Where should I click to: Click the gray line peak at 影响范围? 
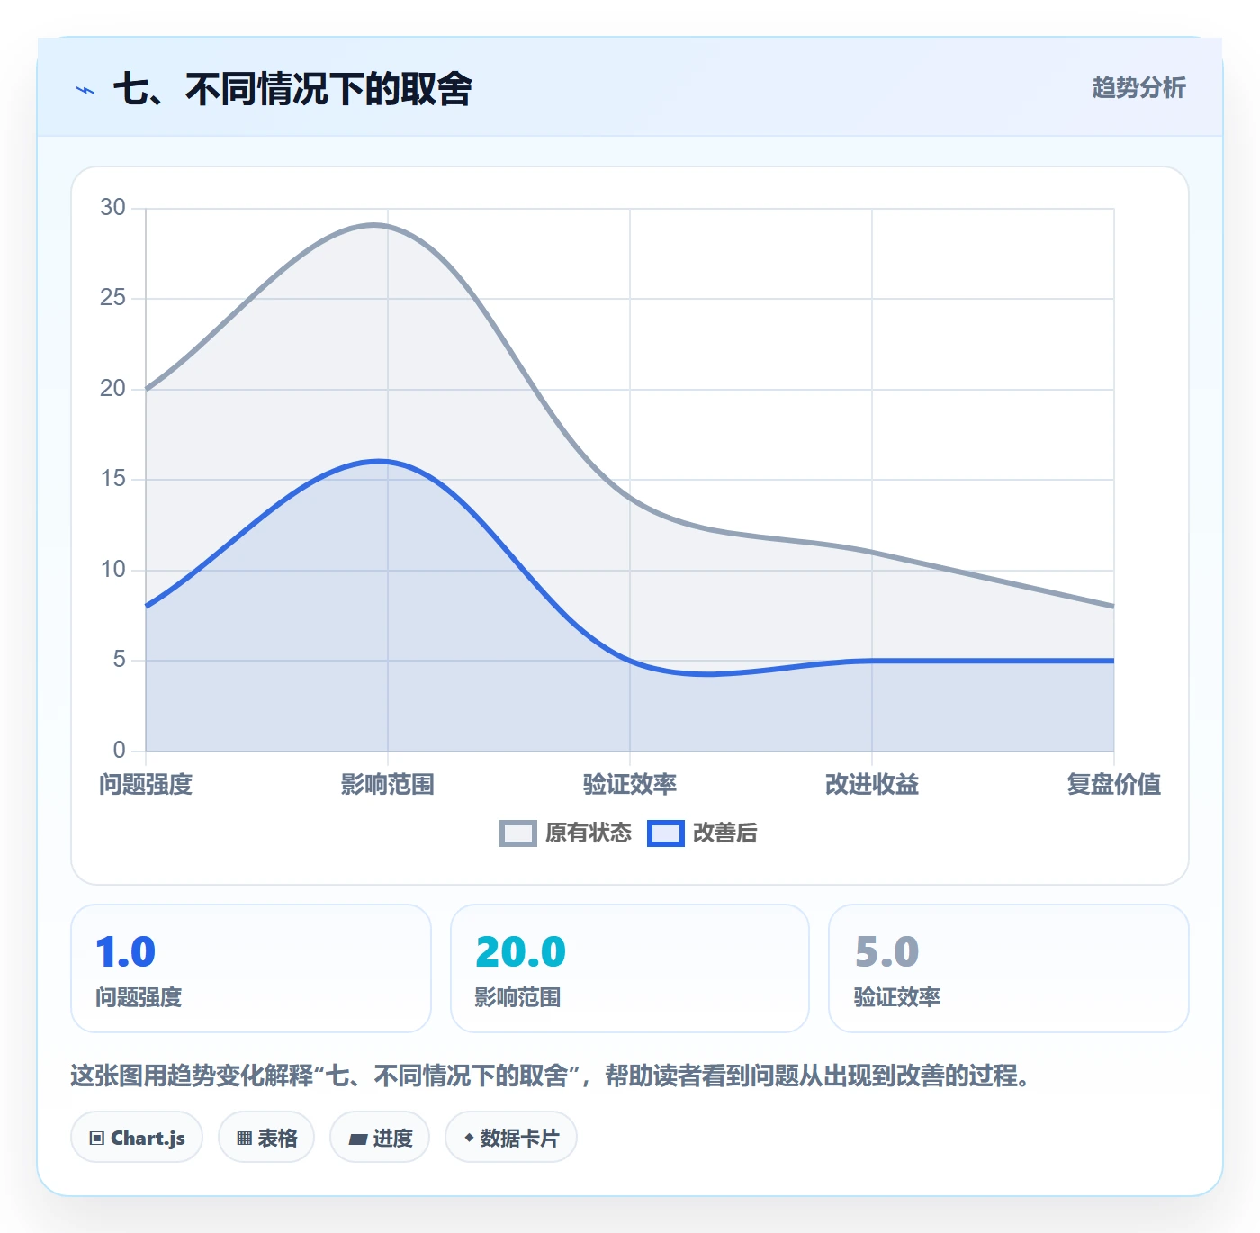tap(388, 227)
